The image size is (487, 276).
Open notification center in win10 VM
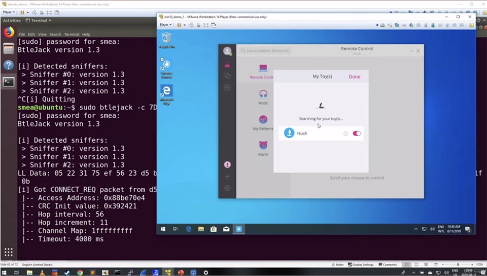468,229
